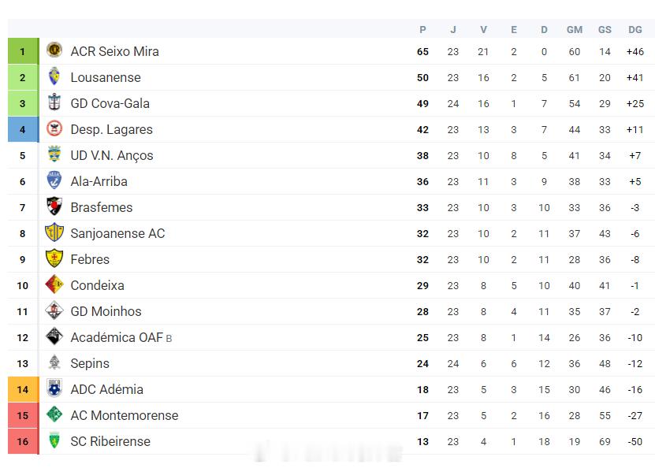Screen dimensions: 655x468
Task: Click the Sanjoanense AC crest icon
Action: point(54,232)
